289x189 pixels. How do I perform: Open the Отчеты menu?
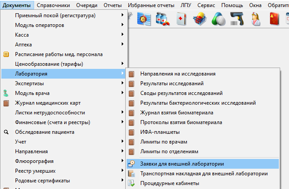click(x=113, y=5)
